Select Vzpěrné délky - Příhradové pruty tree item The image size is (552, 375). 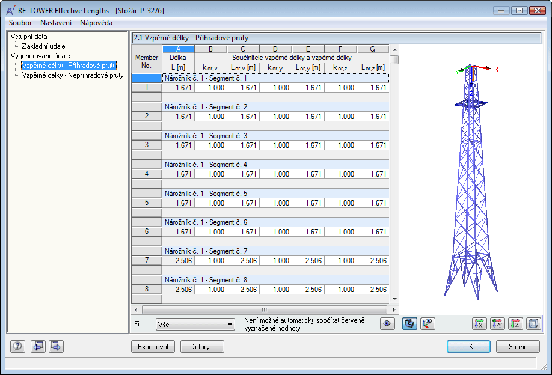(69, 66)
